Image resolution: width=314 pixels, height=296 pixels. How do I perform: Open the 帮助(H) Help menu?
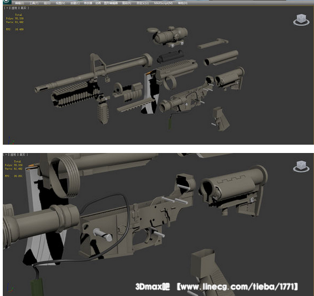click(x=183, y=3)
